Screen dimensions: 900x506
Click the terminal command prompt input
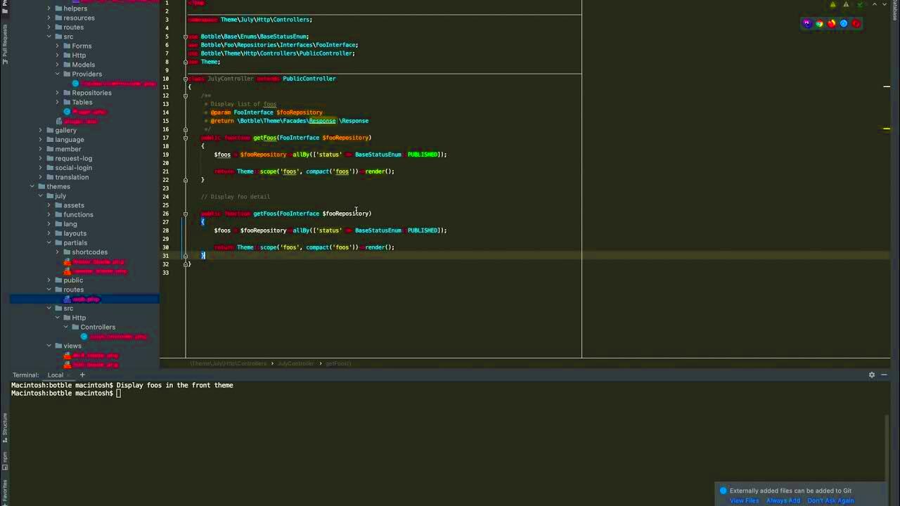(119, 394)
